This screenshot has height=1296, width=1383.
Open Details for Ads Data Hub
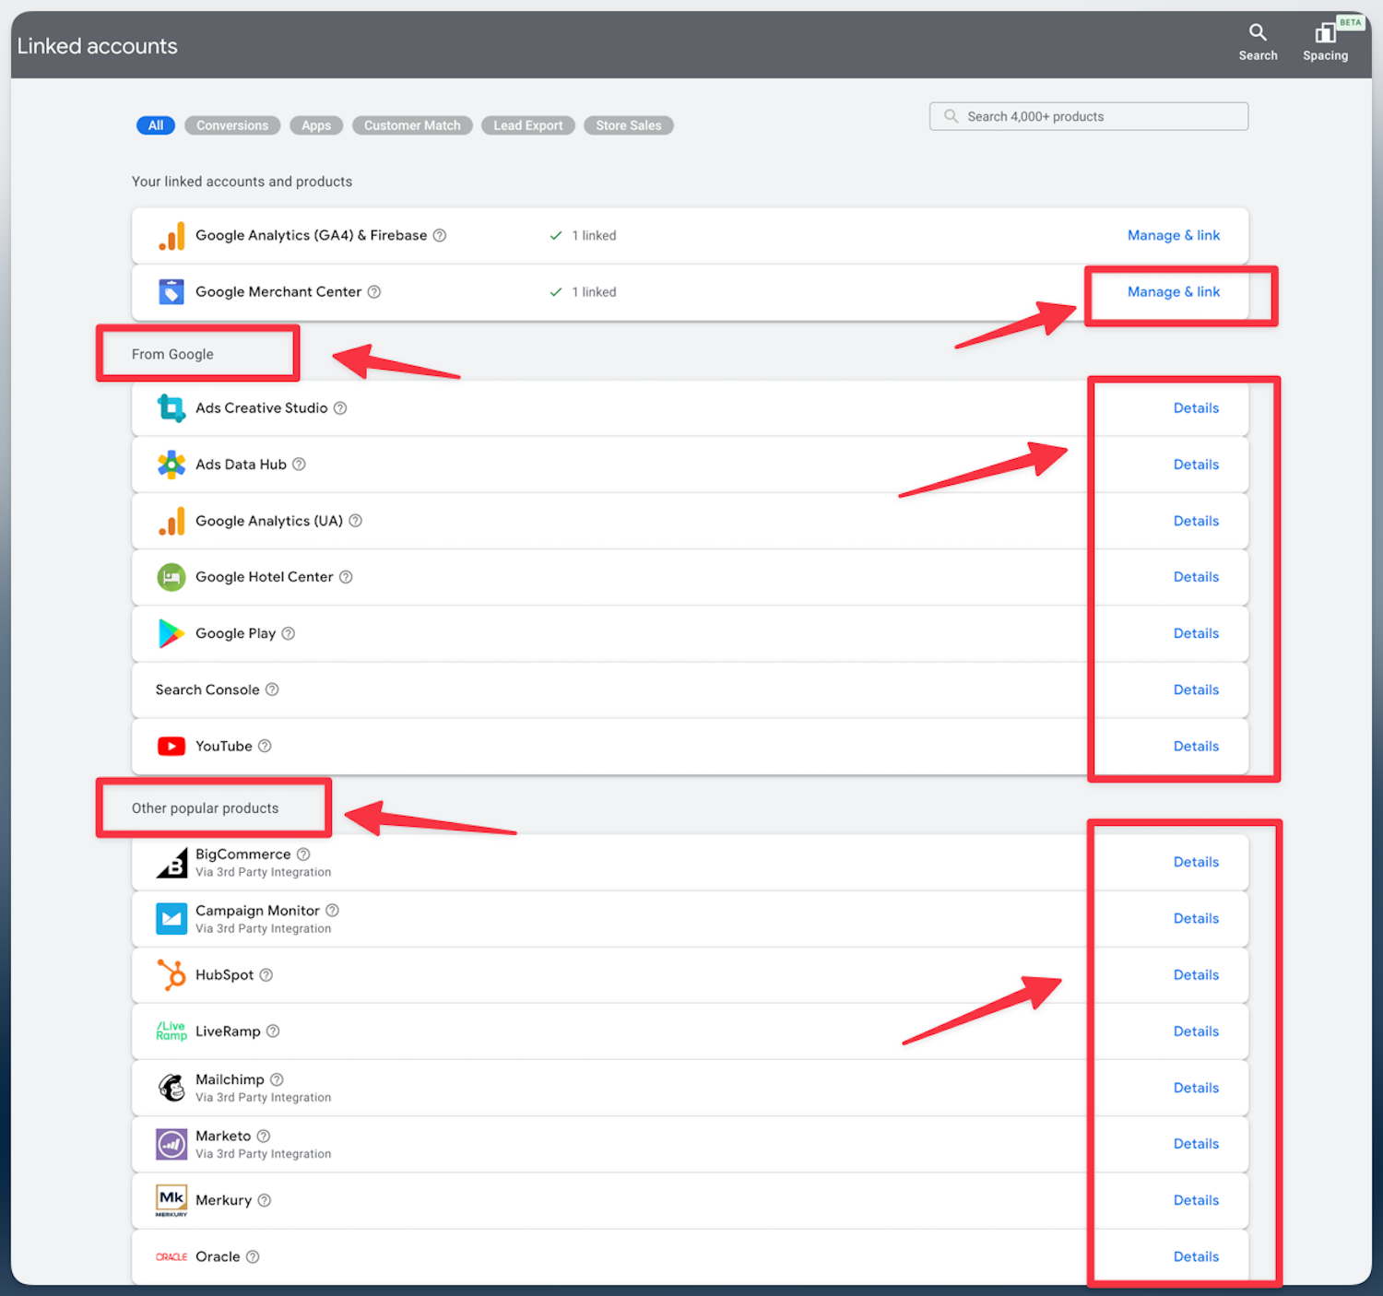(1196, 465)
